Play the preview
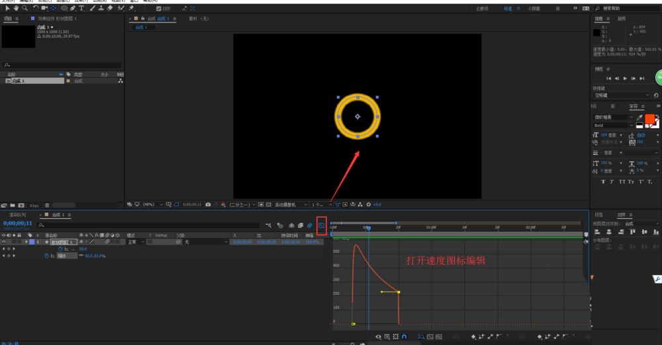The image size is (662, 345). pyautogui.click(x=626, y=79)
